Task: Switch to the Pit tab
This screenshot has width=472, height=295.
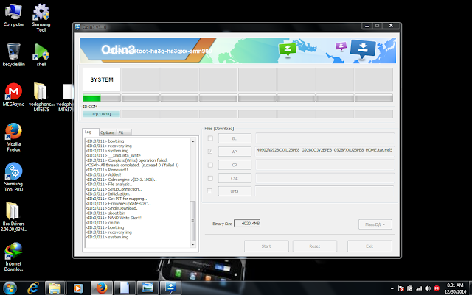Action: tap(124, 132)
